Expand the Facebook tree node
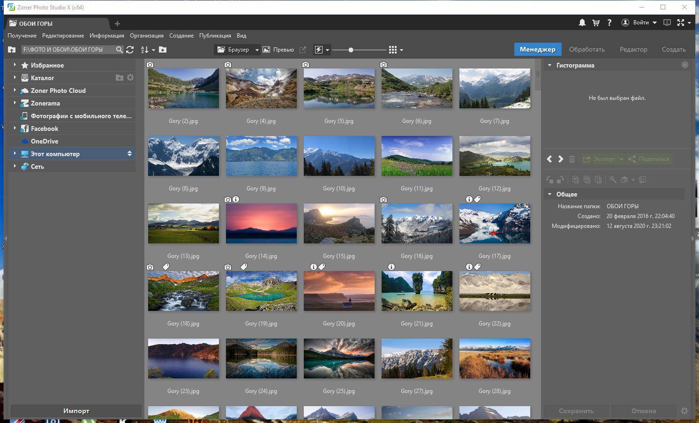699x423 pixels. click(x=15, y=128)
